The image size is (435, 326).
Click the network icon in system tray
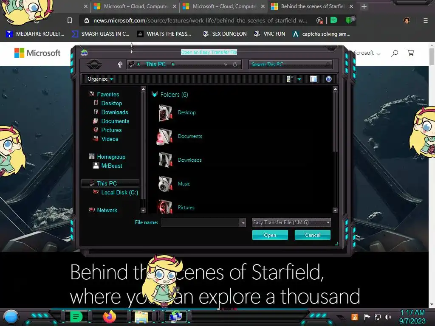pyautogui.click(x=378, y=317)
